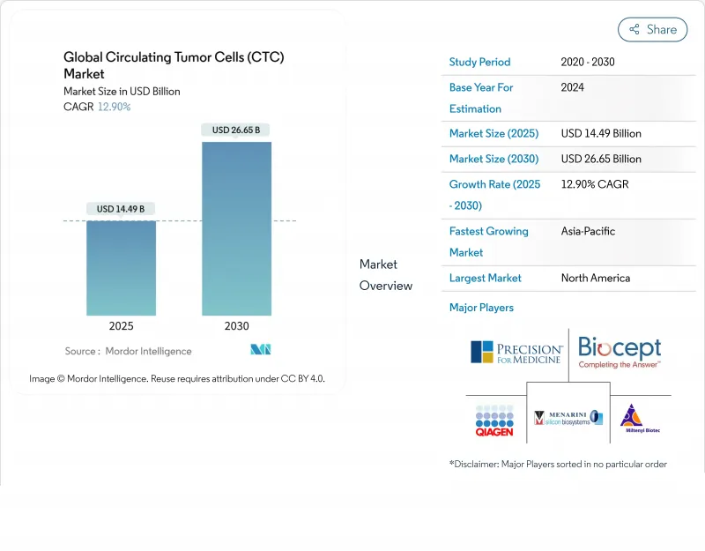Click the Precision for Medicine logo
This screenshot has height=551, width=705.
pos(516,353)
